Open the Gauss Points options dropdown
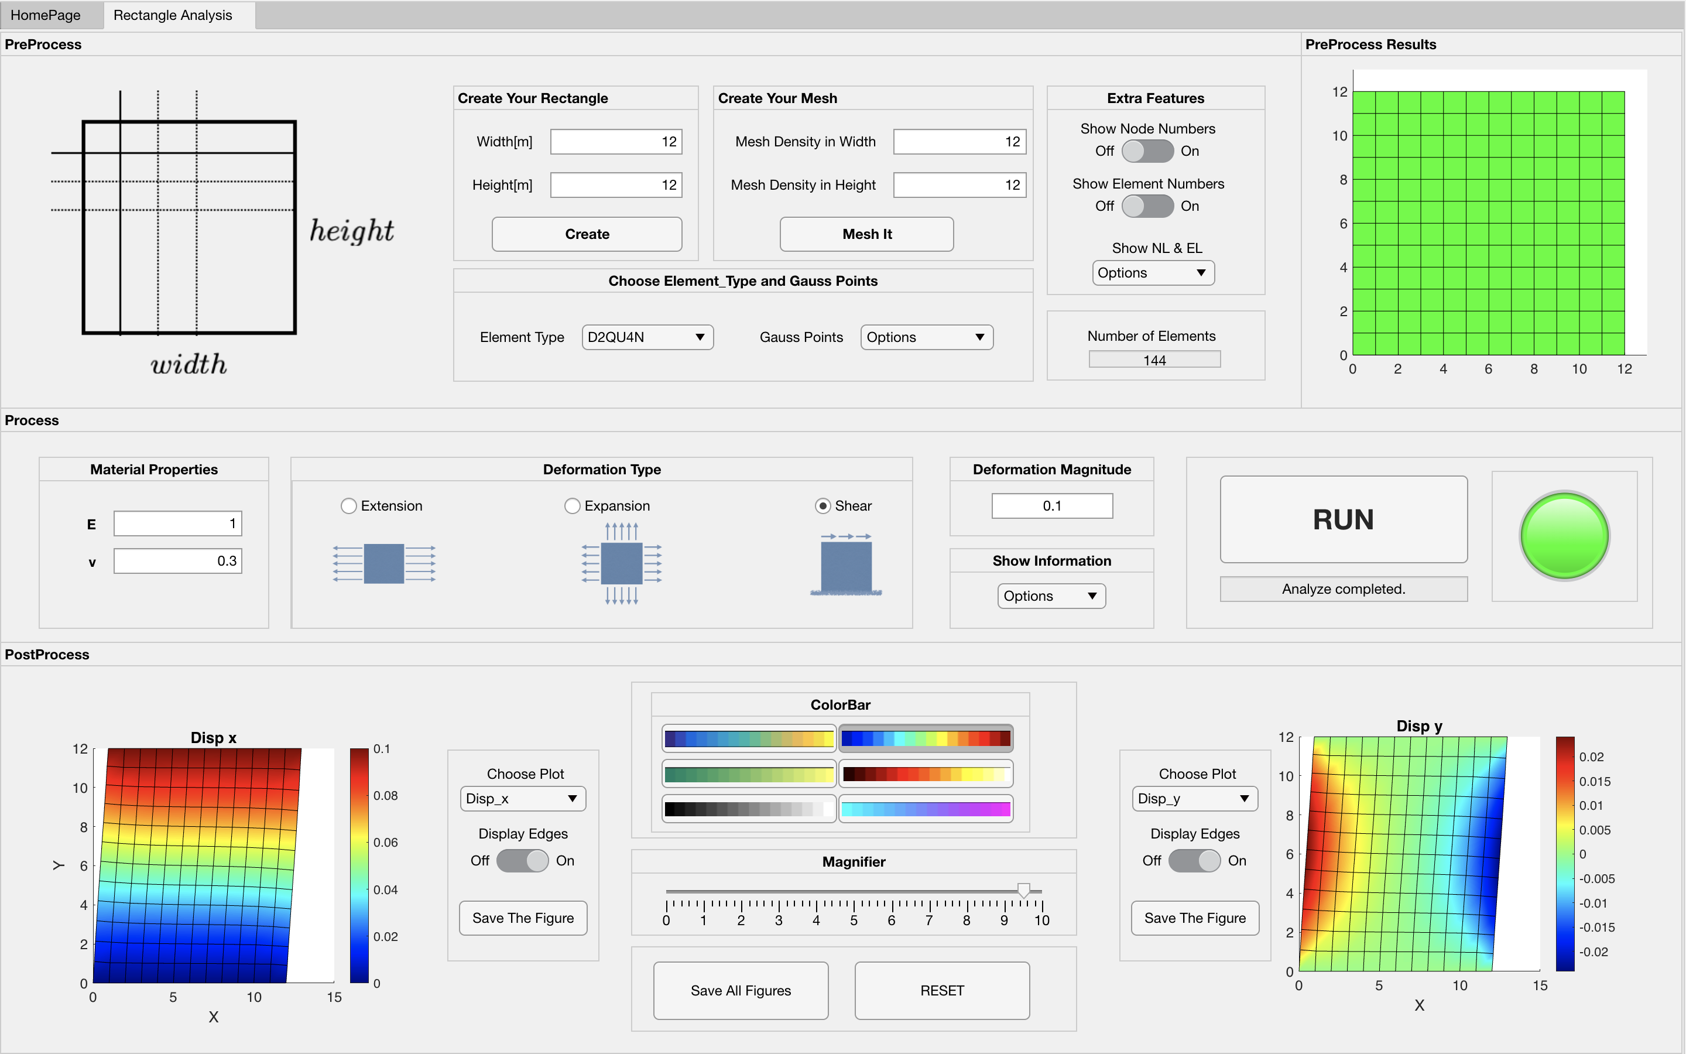1686x1054 pixels. pos(926,337)
